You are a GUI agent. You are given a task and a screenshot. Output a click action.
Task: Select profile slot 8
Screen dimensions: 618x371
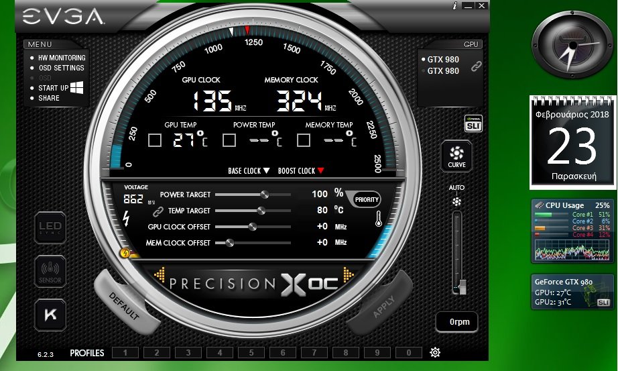(346, 352)
